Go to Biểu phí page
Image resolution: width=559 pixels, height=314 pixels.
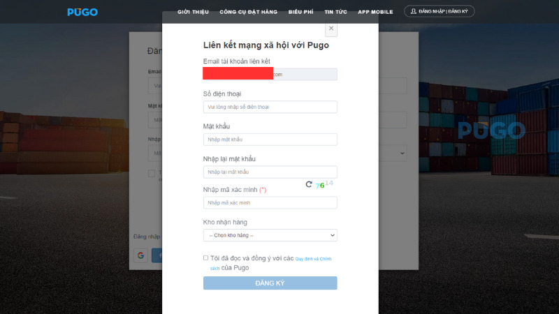[301, 12]
